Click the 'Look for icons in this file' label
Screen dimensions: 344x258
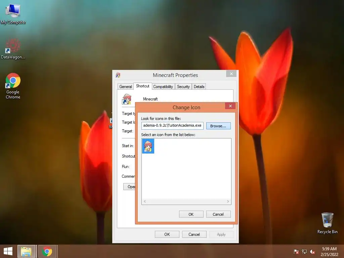click(161, 119)
